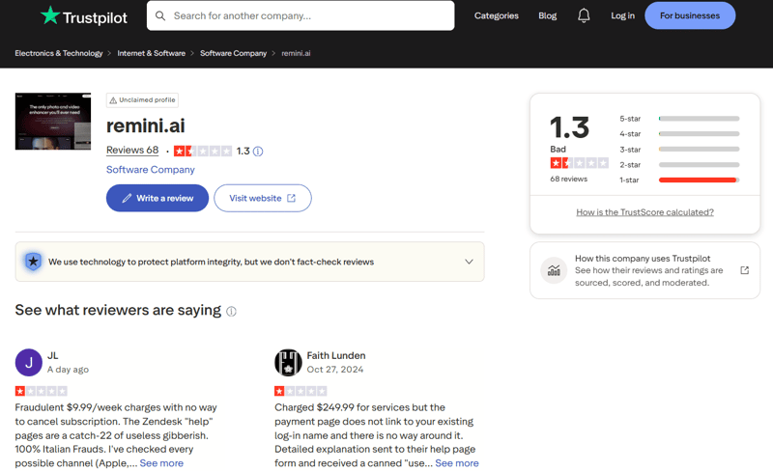773x471 pixels.
Task: Open reviewer name JL
Action: 53,355
